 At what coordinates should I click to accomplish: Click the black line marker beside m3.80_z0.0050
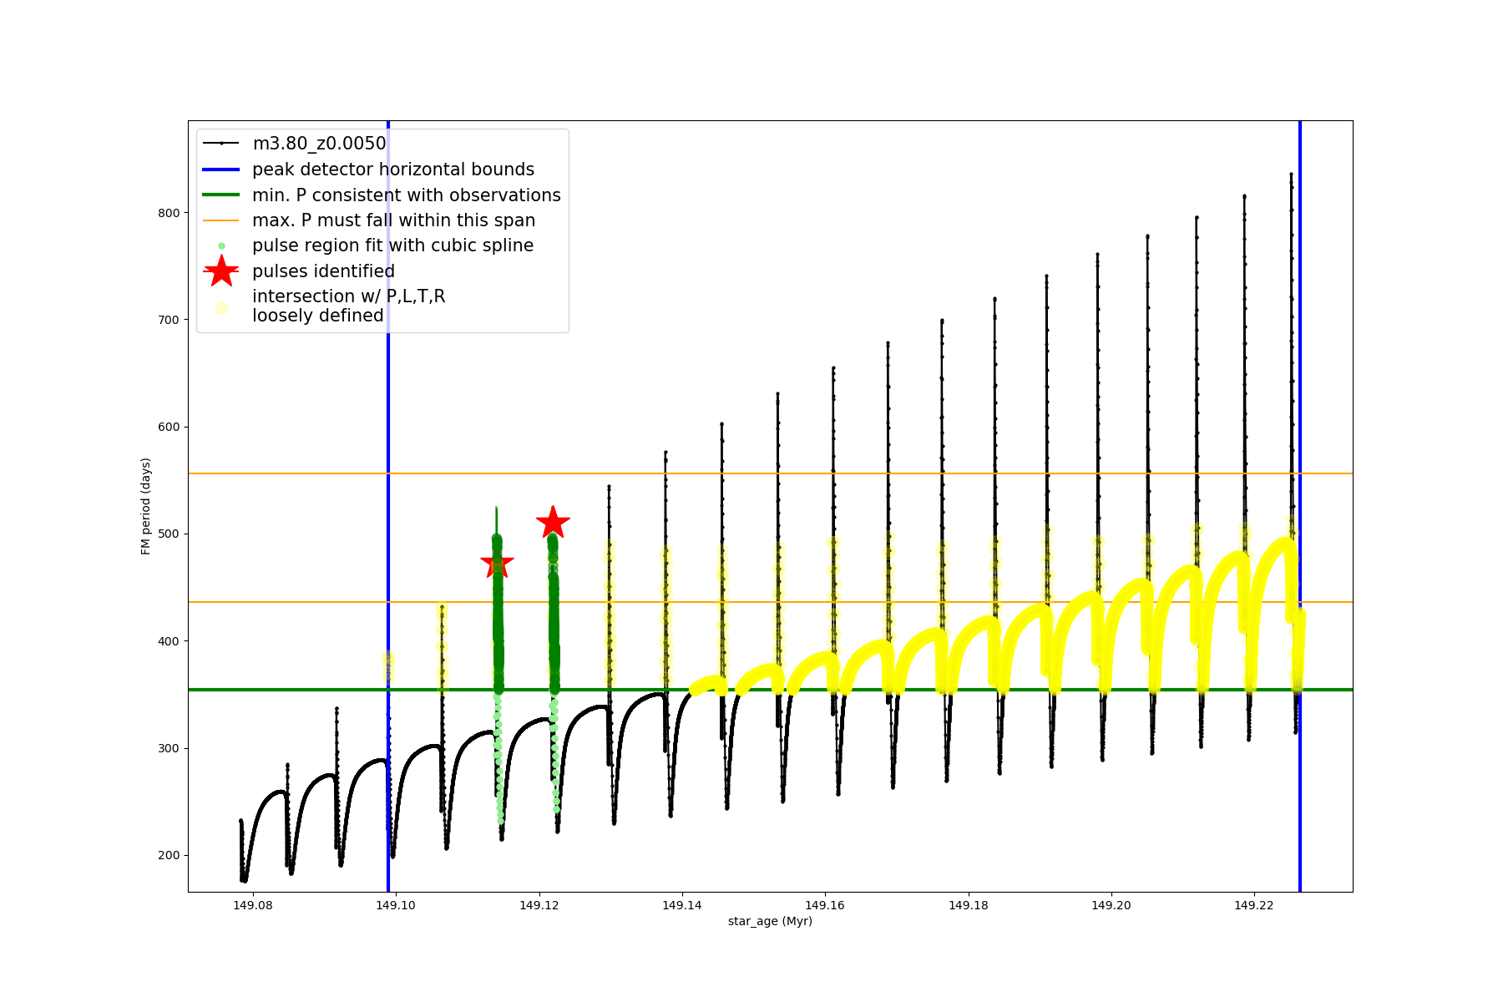221,144
